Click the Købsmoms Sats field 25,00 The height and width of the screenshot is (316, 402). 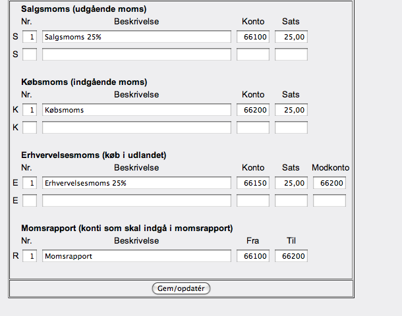[x=291, y=110]
